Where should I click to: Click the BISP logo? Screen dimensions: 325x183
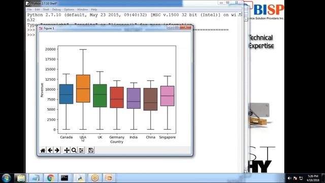pyautogui.click(x=269, y=10)
